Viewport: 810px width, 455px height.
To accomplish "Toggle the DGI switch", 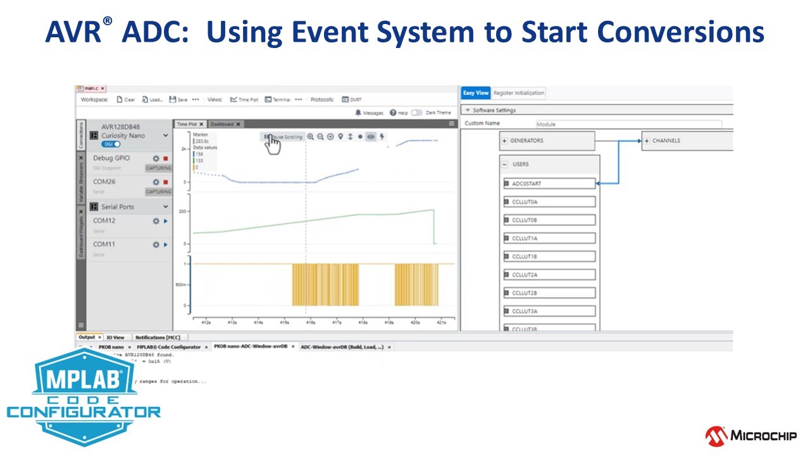I will point(111,145).
